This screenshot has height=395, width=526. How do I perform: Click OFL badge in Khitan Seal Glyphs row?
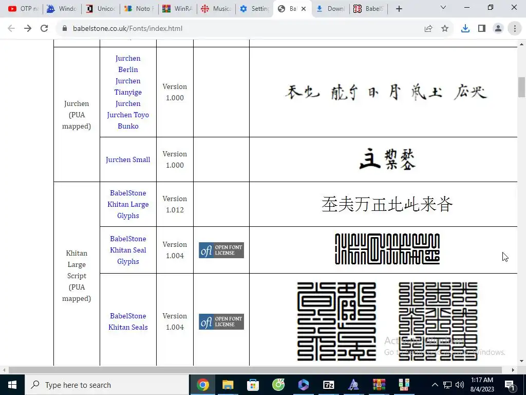click(221, 250)
